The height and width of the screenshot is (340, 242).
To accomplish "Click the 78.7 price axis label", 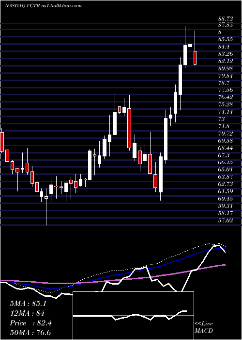I will pyautogui.click(x=224, y=83).
